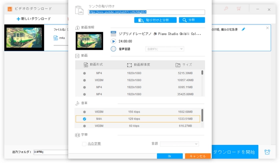Click the audio language globe icon
The width and height of the screenshot is (280, 163).
click(113, 49)
